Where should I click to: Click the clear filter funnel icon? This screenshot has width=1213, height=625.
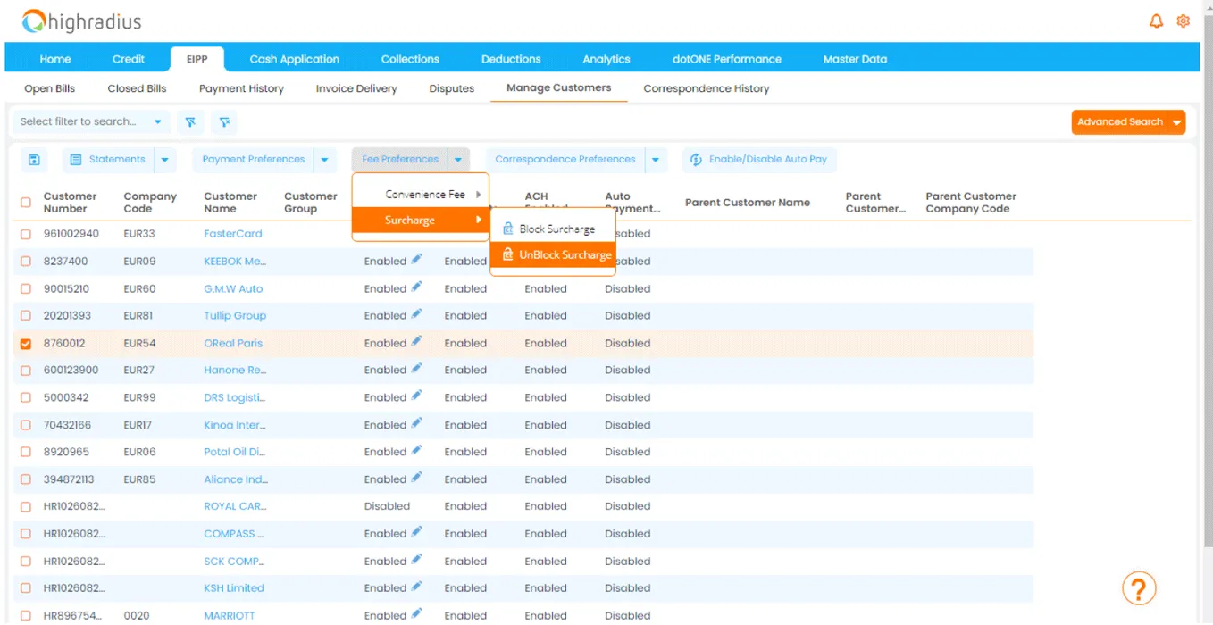click(x=224, y=122)
